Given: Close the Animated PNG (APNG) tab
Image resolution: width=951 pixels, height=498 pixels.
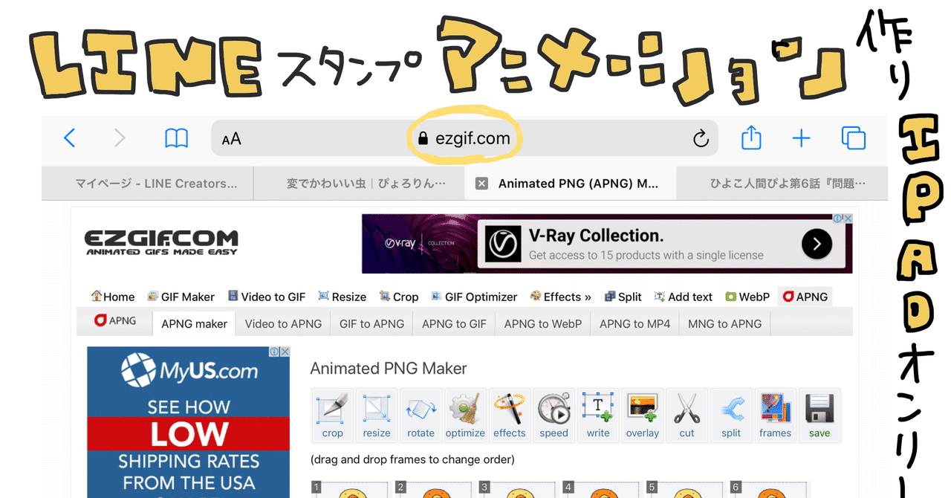Looking at the screenshot, I should [x=481, y=184].
